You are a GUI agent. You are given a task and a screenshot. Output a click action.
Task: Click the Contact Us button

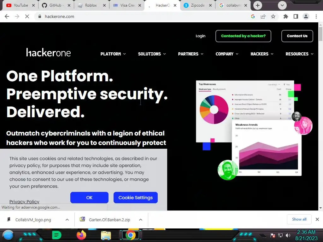297,36
